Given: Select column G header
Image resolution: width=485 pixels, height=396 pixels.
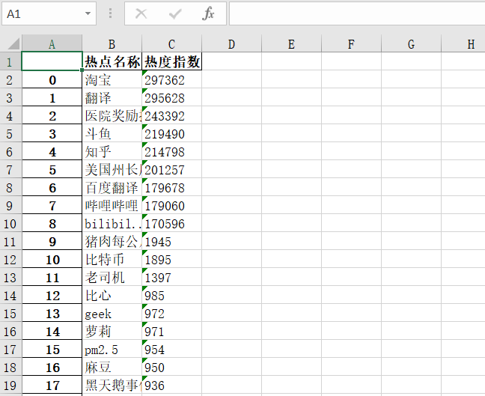Looking at the screenshot, I should [411, 43].
